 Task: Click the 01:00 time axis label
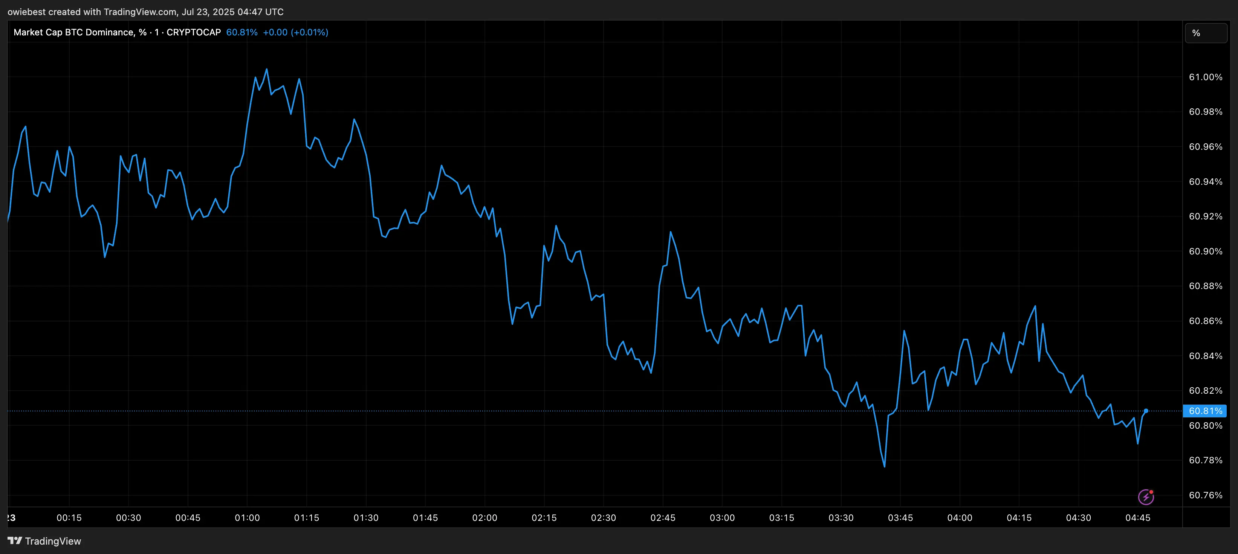[247, 518]
